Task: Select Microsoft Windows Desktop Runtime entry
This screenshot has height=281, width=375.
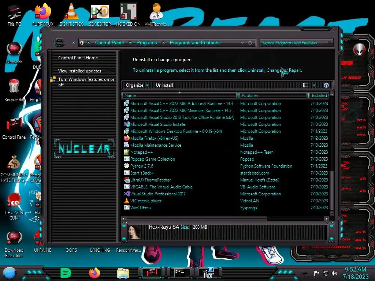Action: [x=176, y=131]
